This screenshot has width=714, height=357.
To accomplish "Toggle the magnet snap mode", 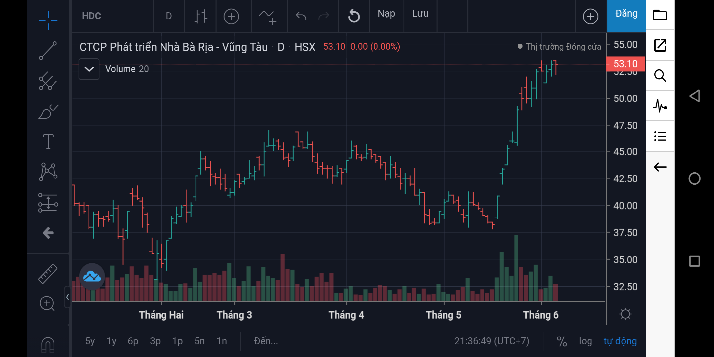I will 48,344.
